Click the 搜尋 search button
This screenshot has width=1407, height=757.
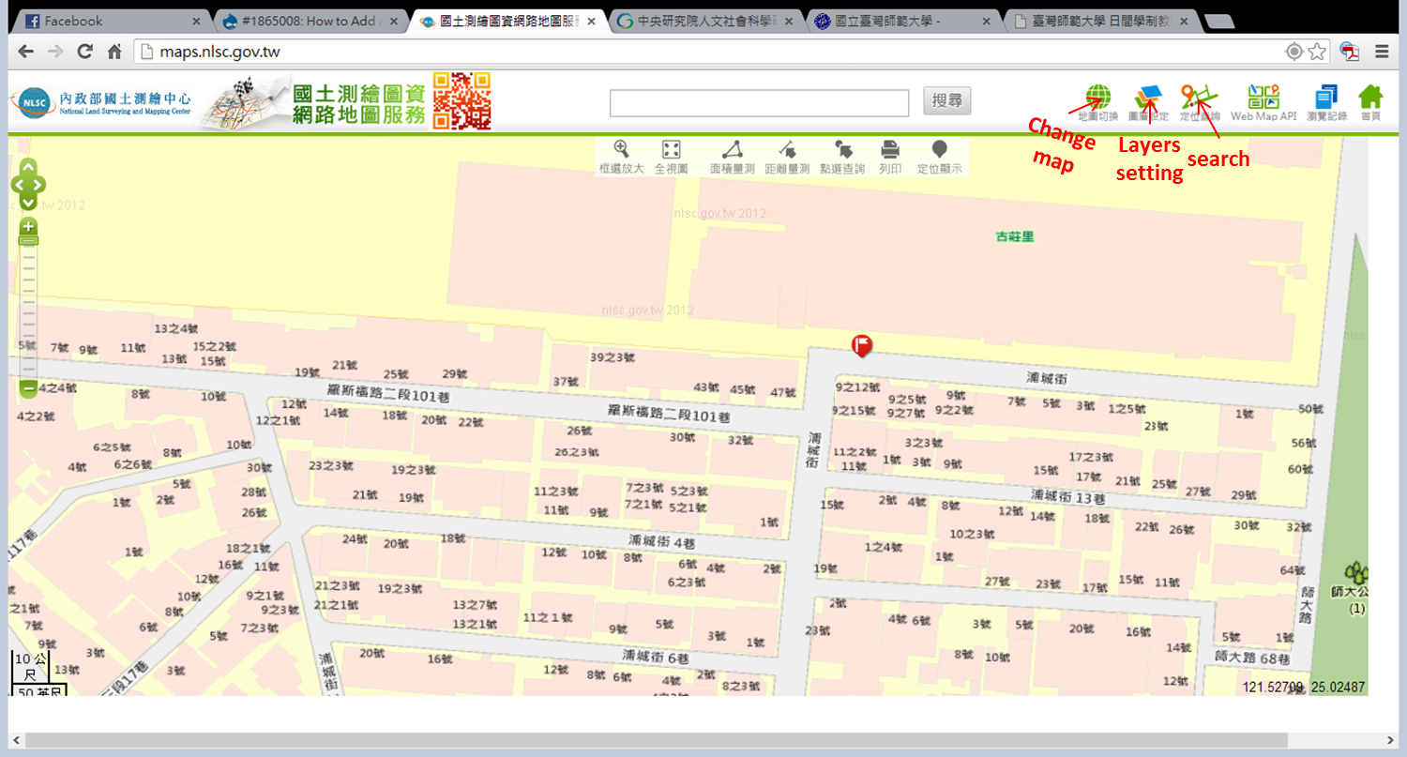947,101
